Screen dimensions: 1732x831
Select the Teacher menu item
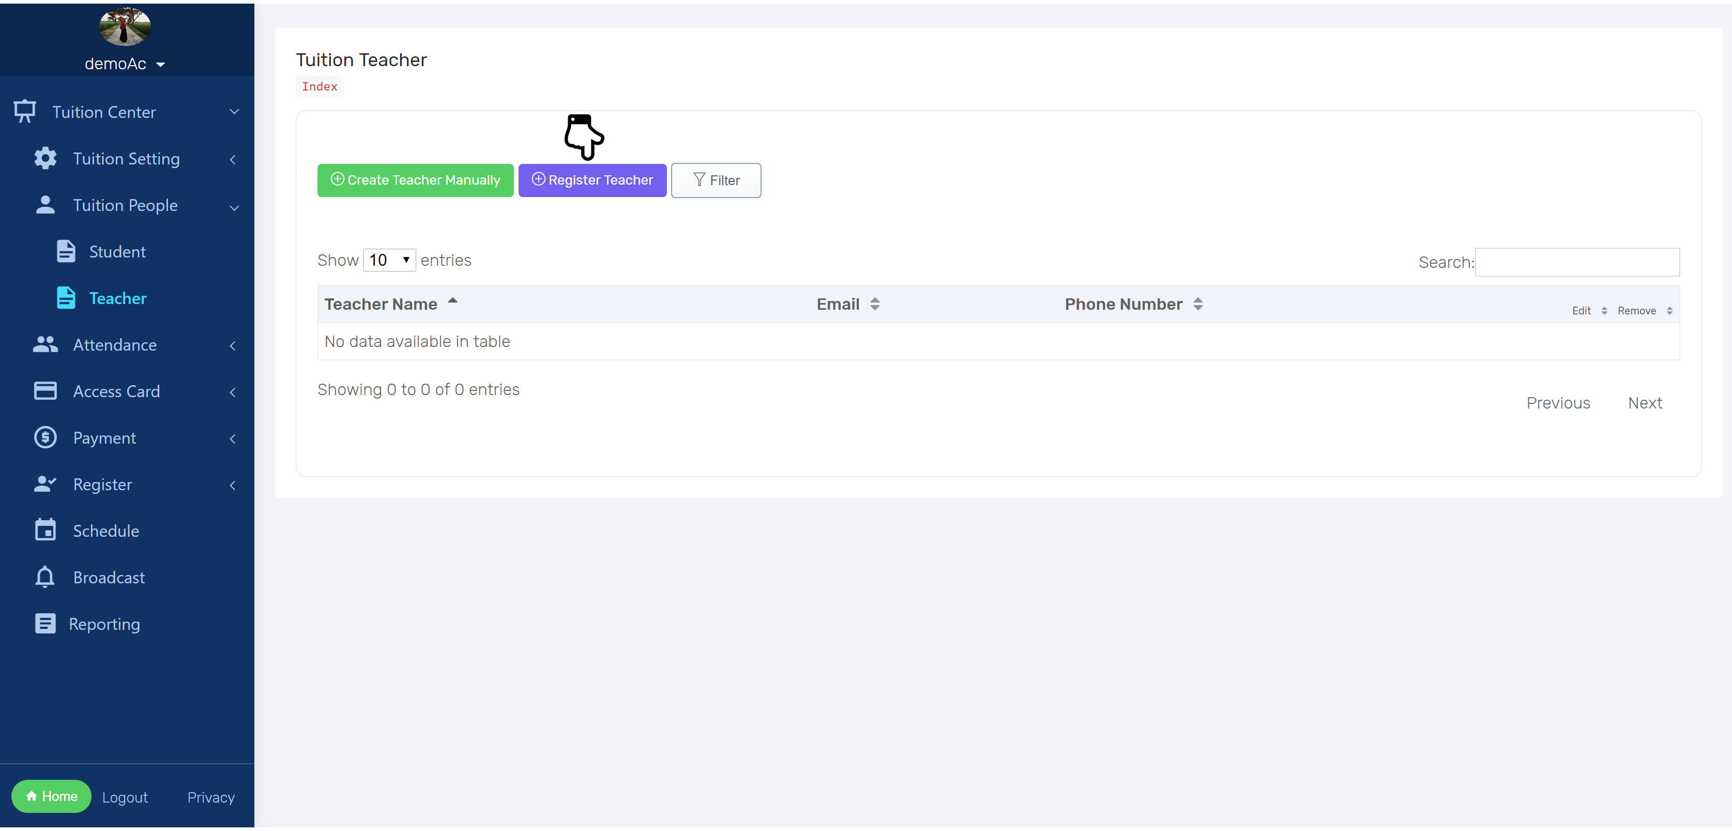118,298
